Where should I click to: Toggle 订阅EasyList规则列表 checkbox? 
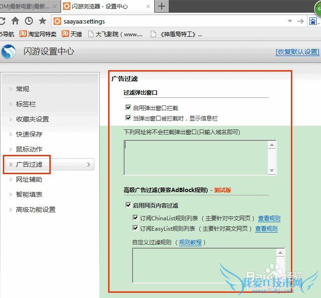[135, 228]
